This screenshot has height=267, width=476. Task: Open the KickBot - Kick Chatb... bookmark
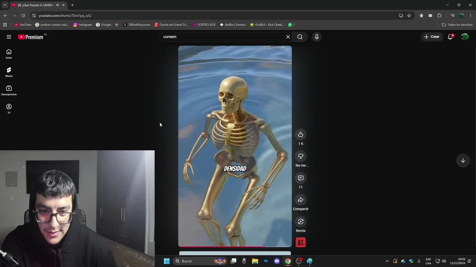[x=267, y=25]
